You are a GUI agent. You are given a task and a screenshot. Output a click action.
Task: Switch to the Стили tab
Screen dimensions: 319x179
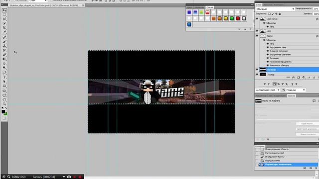tap(209, 7)
